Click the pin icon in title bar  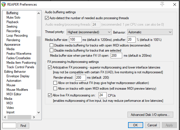tap(162, 4)
